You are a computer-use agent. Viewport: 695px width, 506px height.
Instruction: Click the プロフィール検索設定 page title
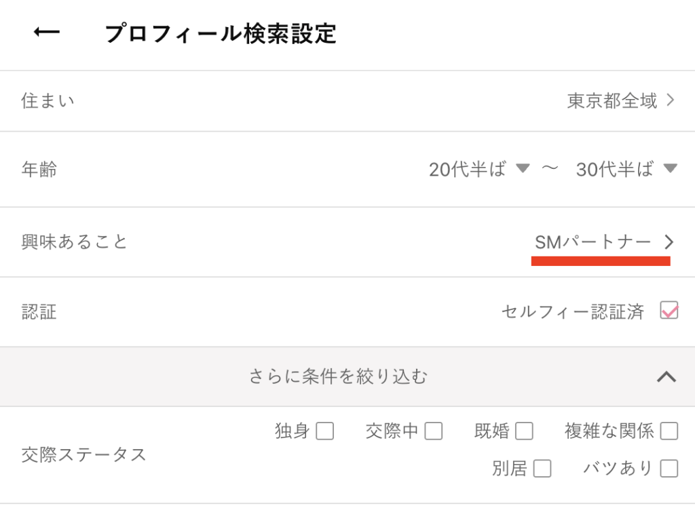(x=221, y=32)
